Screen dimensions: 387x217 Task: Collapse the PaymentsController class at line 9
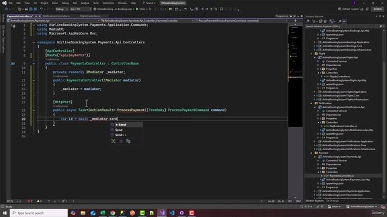pos(34,63)
